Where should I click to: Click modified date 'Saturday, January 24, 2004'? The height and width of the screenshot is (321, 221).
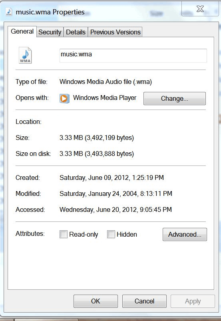tap(99, 193)
